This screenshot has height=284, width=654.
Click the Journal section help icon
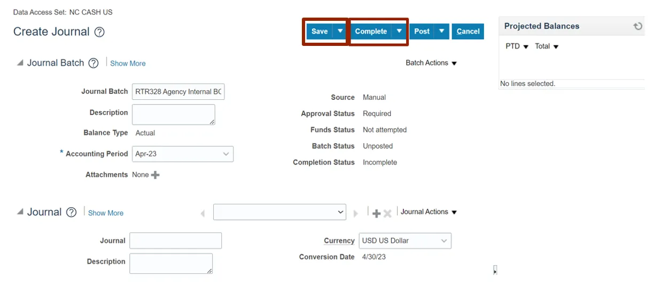(x=71, y=212)
